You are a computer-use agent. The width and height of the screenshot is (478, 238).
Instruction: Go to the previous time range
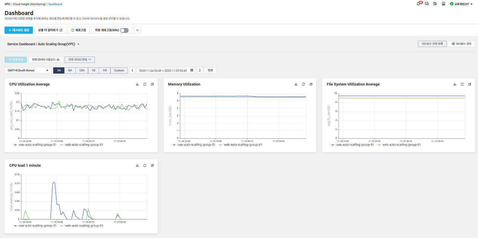132,70
